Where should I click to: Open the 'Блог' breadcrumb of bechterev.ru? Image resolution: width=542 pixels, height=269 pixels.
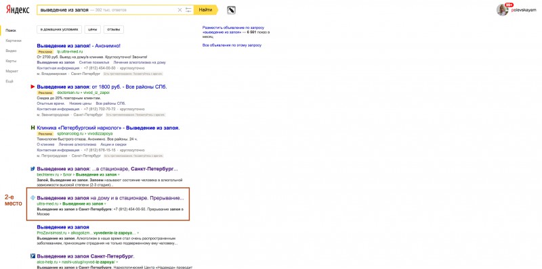66,175
